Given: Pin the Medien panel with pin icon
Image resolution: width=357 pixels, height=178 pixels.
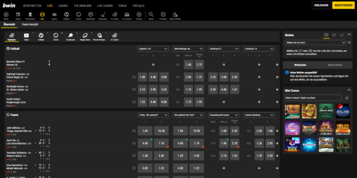Looking at the screenshot, I should click(349, 42).
